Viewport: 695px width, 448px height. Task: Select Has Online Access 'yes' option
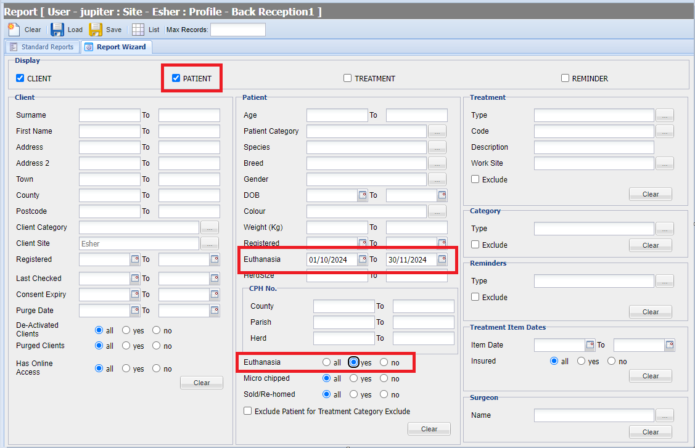click(x=126, y=369)
